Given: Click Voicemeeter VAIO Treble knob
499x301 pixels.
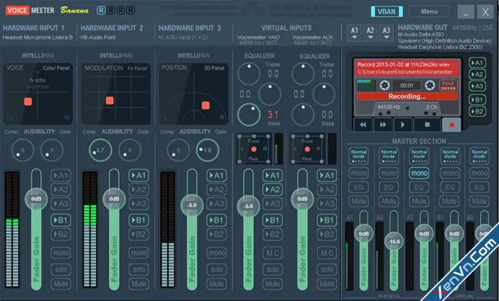Looking at the screenshot, I should (248, 74).
